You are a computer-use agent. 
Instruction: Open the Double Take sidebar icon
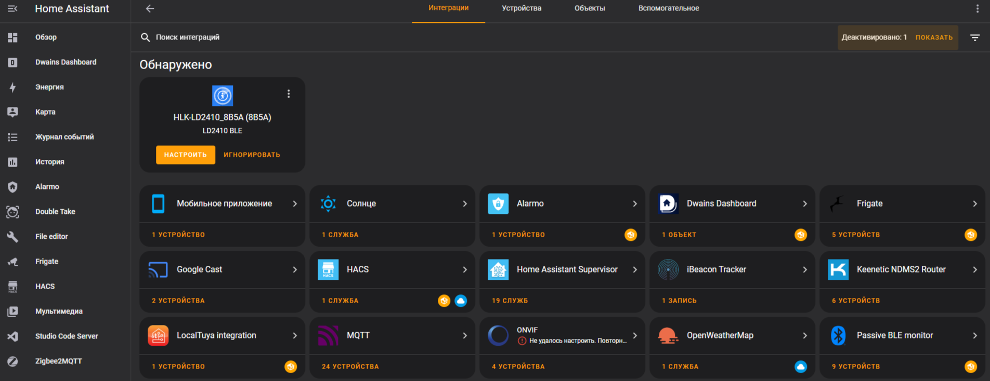(x=12, y=212)
